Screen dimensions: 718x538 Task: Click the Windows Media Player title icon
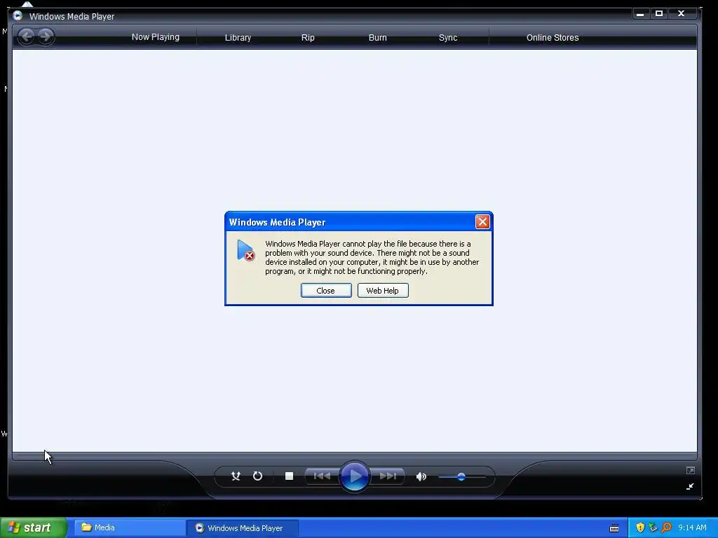pos(18,16)
